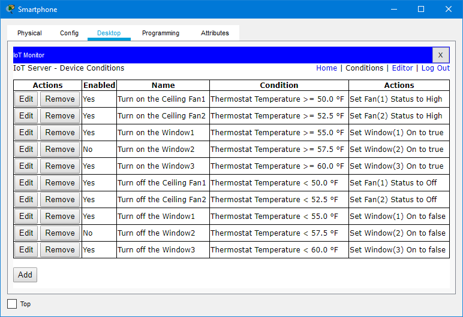
Task: Add a new device condition
Action: (25, 275)
